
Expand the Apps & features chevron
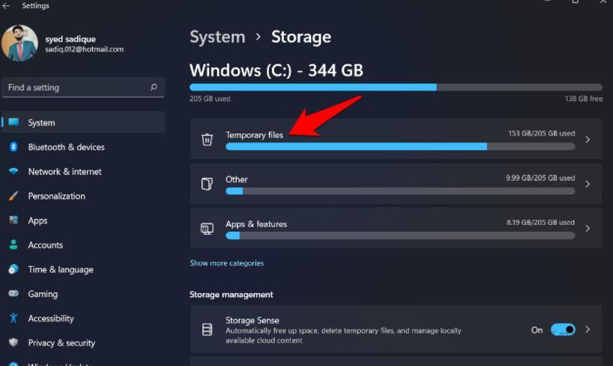click(588, 228)
